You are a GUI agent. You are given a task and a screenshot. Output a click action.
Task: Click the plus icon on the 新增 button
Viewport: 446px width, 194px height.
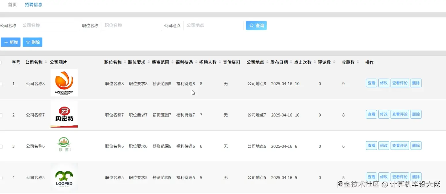(x=7, y=42)
